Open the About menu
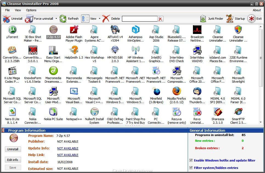 coord(257,10)
